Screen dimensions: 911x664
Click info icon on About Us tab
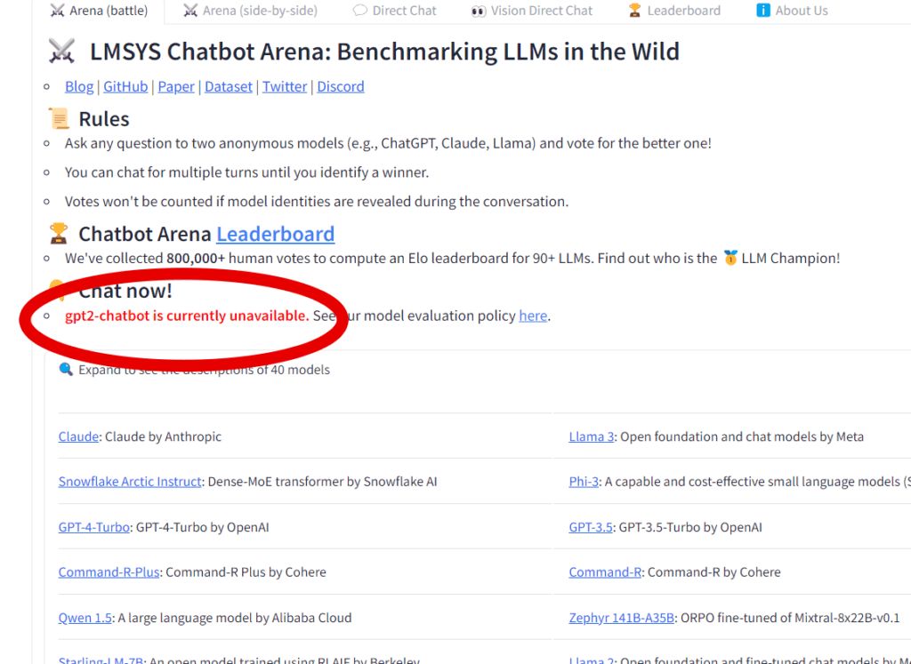762,11
